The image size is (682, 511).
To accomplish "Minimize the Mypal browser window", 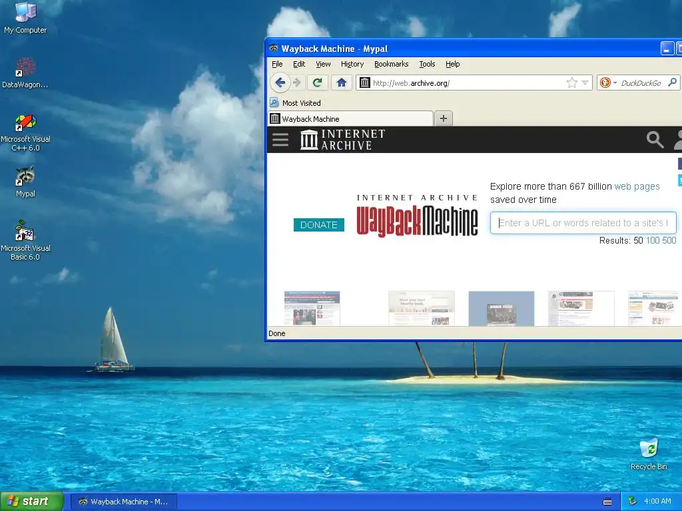I will [x=667, y=48].
